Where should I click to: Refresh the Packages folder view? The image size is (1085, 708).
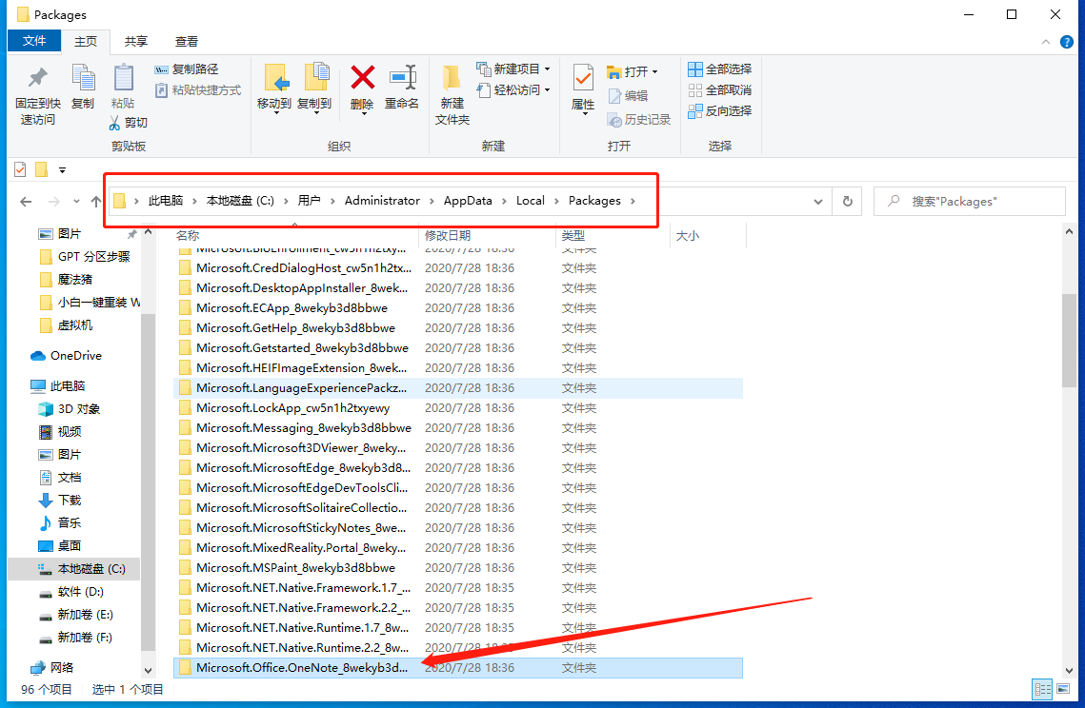coord(848,201)
